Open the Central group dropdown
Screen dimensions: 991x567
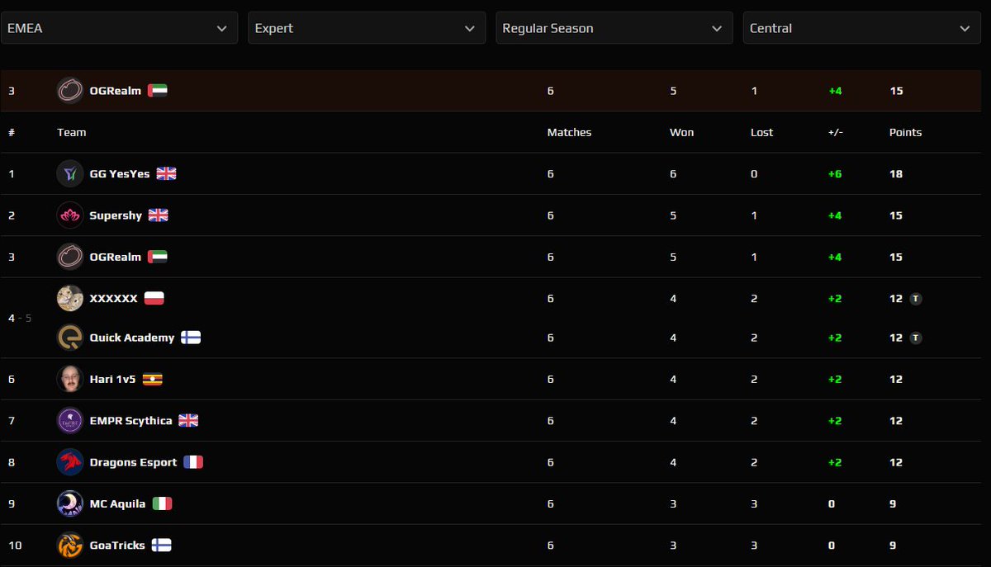click(862, 28)
